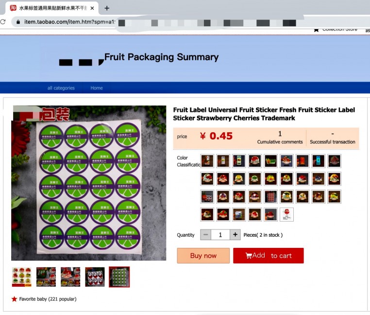Open a new browser tab with plus icon
The width and height of the screenshot is (370, 315).
point(107,8)
